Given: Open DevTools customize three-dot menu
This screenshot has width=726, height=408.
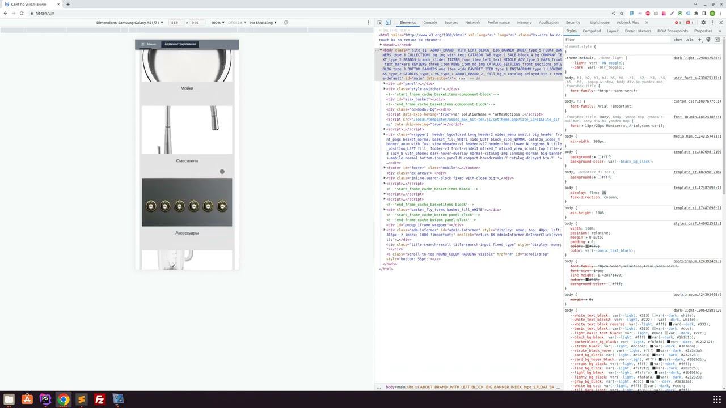Looking at the screenshot, I should pos(712,23).
